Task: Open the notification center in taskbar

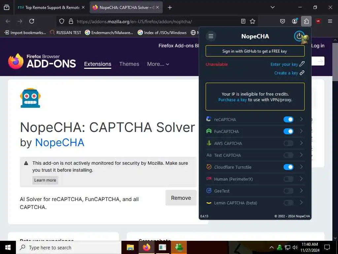Action: [x=327, y=247]
